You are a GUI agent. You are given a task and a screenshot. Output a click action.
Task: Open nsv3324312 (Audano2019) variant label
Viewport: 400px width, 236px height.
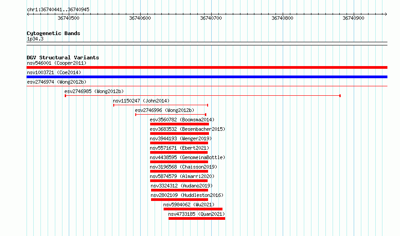[x=182, y=186]
